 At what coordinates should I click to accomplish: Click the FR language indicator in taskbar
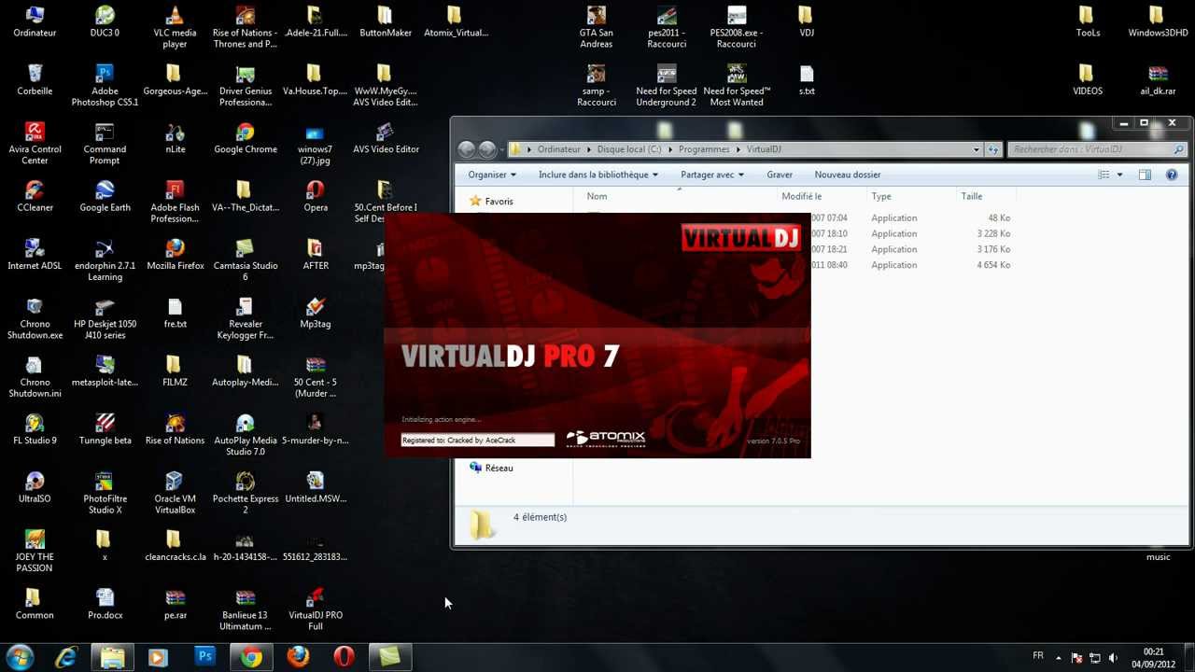(1038, 655)
